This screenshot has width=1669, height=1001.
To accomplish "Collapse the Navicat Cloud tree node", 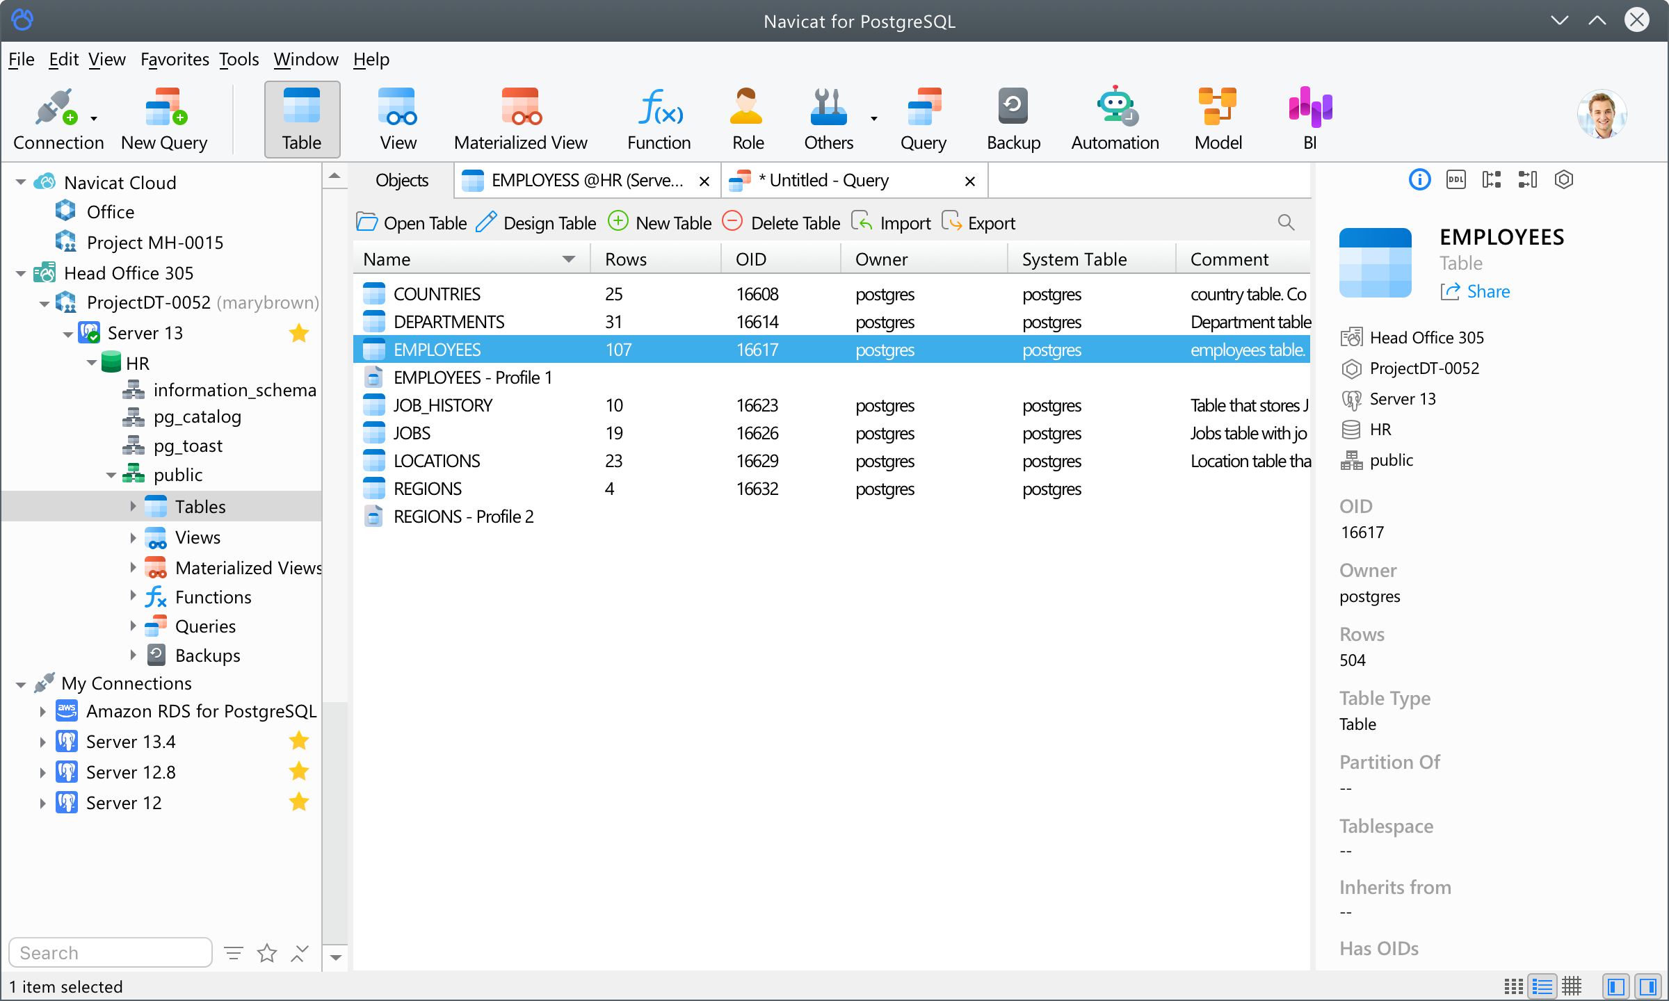I will 21,183.
